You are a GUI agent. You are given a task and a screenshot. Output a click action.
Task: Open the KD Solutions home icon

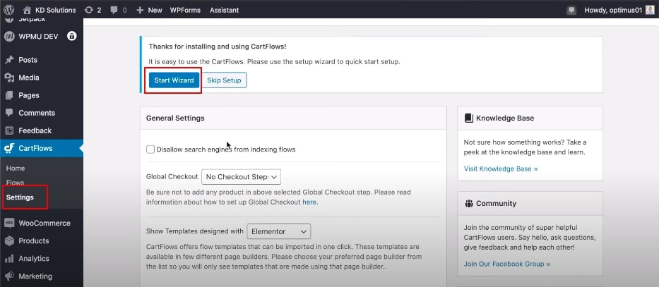coord(27,10)
